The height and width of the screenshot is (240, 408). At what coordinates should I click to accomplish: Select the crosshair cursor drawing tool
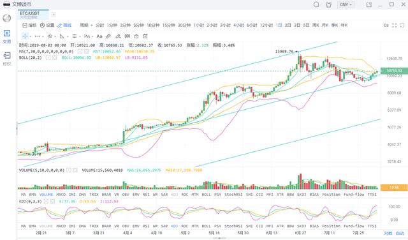point(25,36)
